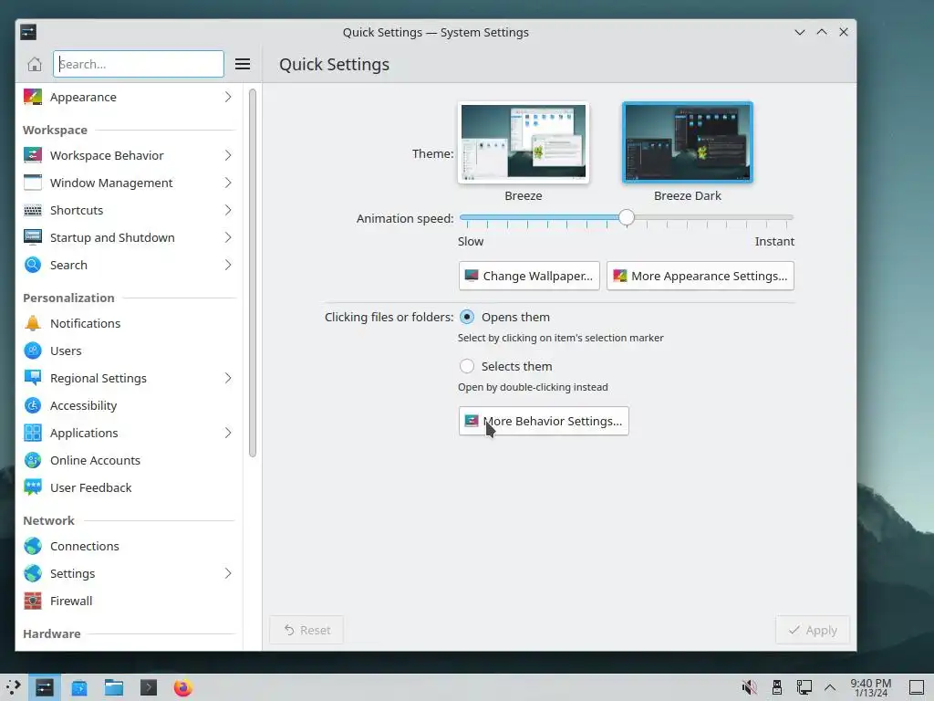Expand the Shortcuts chevron
Screen dimensions: 934x701
[x=228, y=210]
